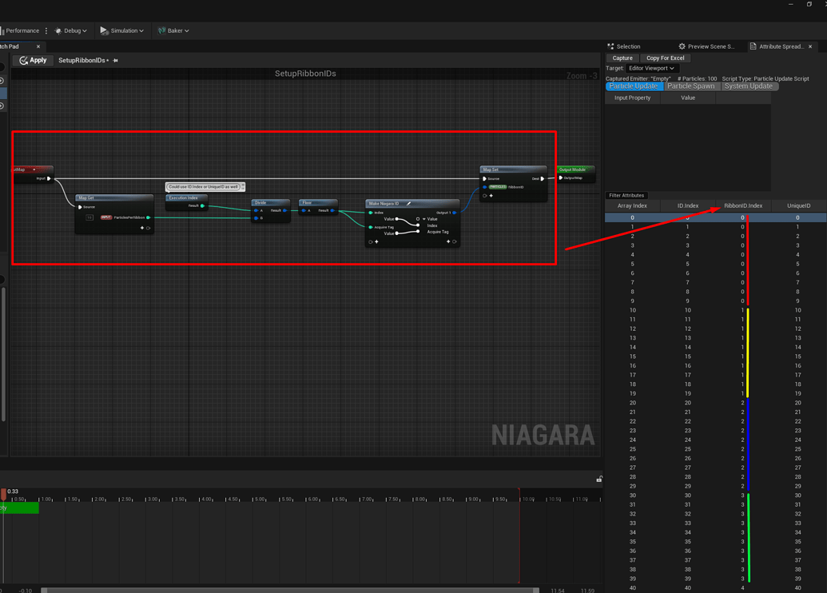Click the edit pencil icon on Make Niagara ID node
The height and width of the screenshot is (593, 827).
click(x=409, y=203)
